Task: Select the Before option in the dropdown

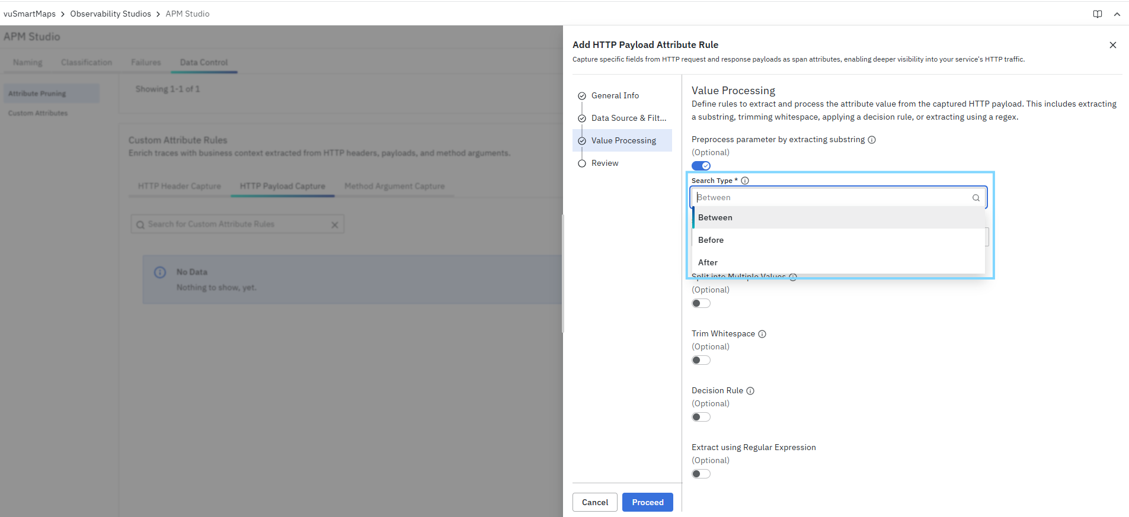Action: [x=839, y=240]
